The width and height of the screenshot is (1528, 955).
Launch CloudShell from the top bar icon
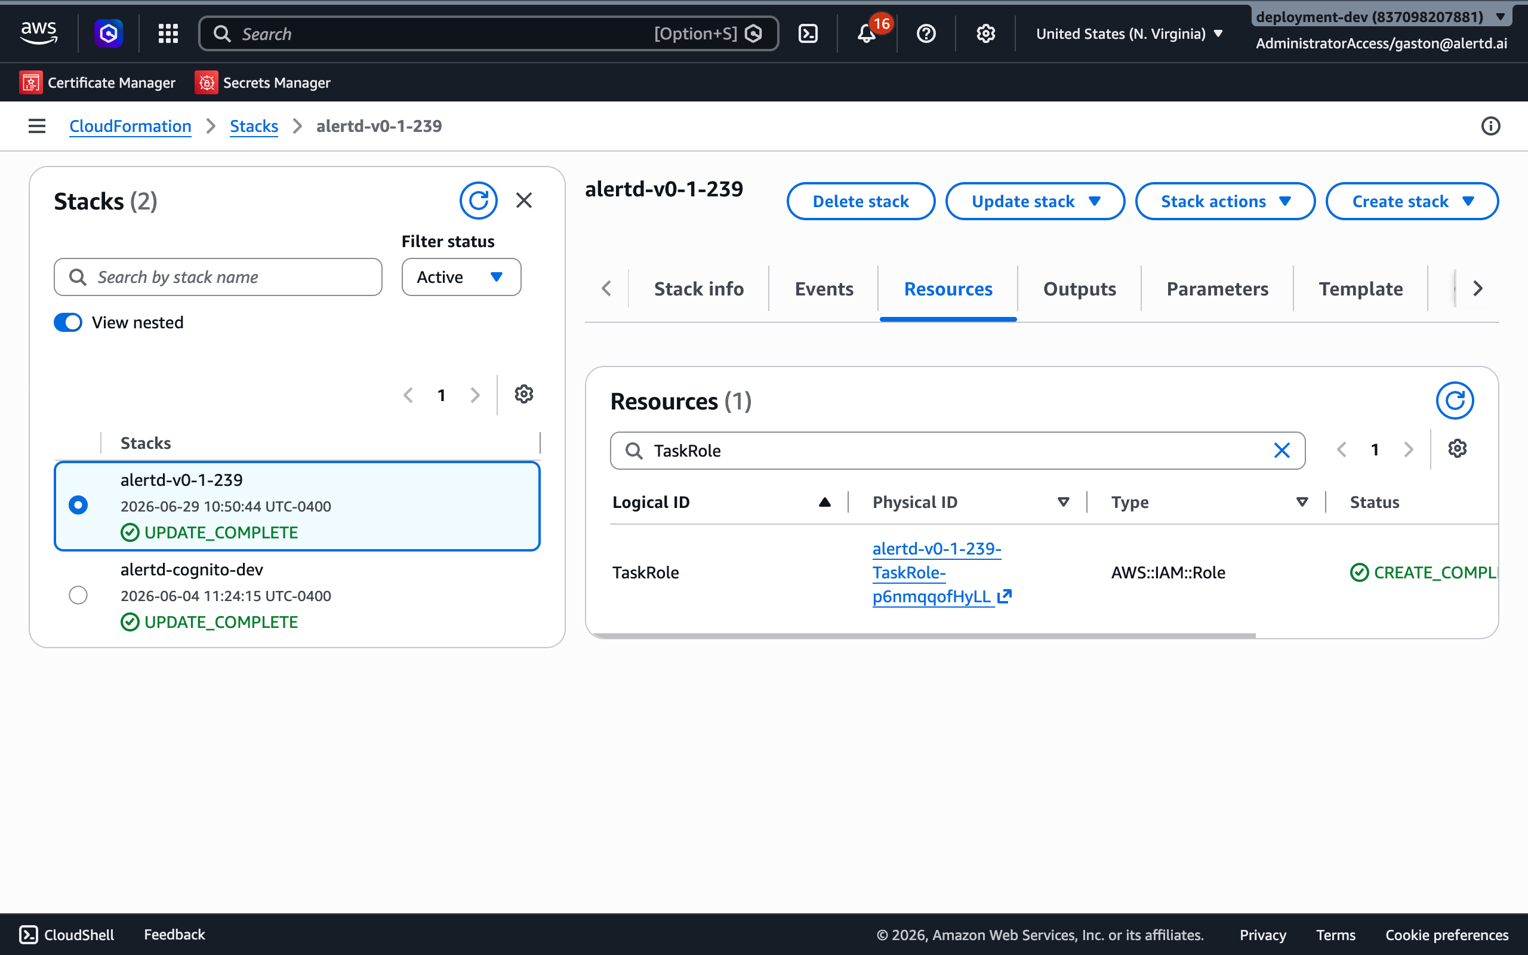click(x=808, y=33)
